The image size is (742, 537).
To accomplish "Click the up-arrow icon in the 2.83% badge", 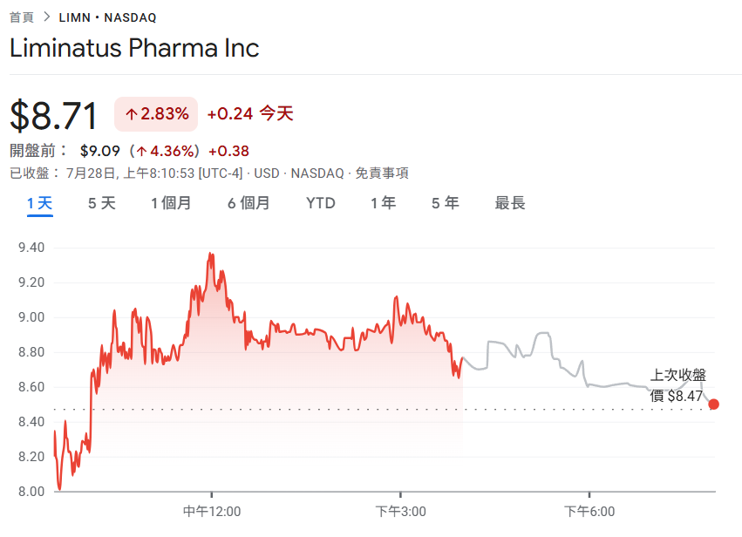I will click(x=130, y=113).
